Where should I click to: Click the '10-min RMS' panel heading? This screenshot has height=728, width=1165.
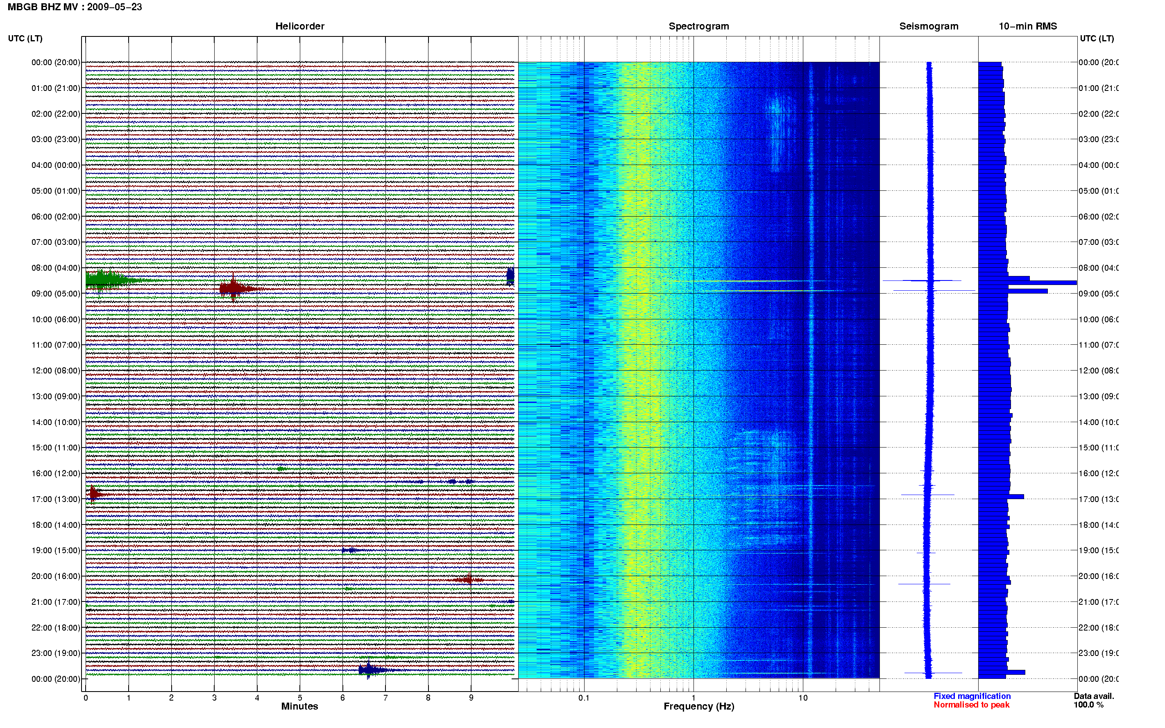(x=1028, y=26)
